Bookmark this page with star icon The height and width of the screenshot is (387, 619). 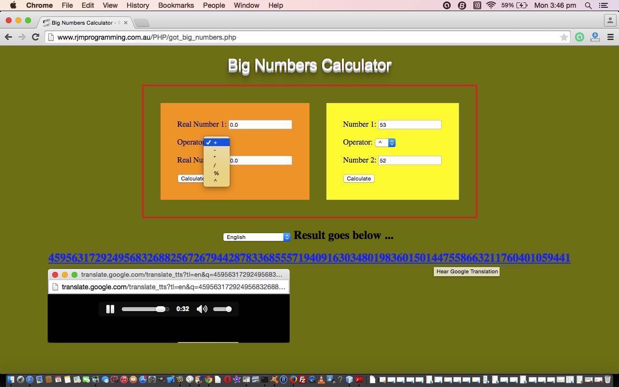click(x=564, y=37)
